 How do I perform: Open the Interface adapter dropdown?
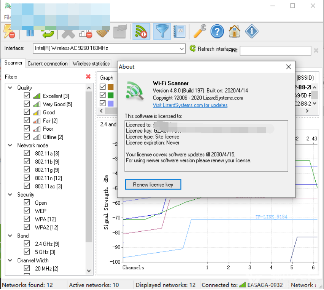tap(182, 49)
